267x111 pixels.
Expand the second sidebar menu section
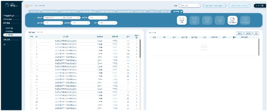(x=11, y=19)
